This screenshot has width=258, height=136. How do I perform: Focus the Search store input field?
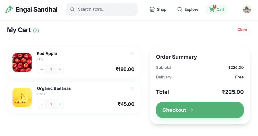click(x=102, y=9)
